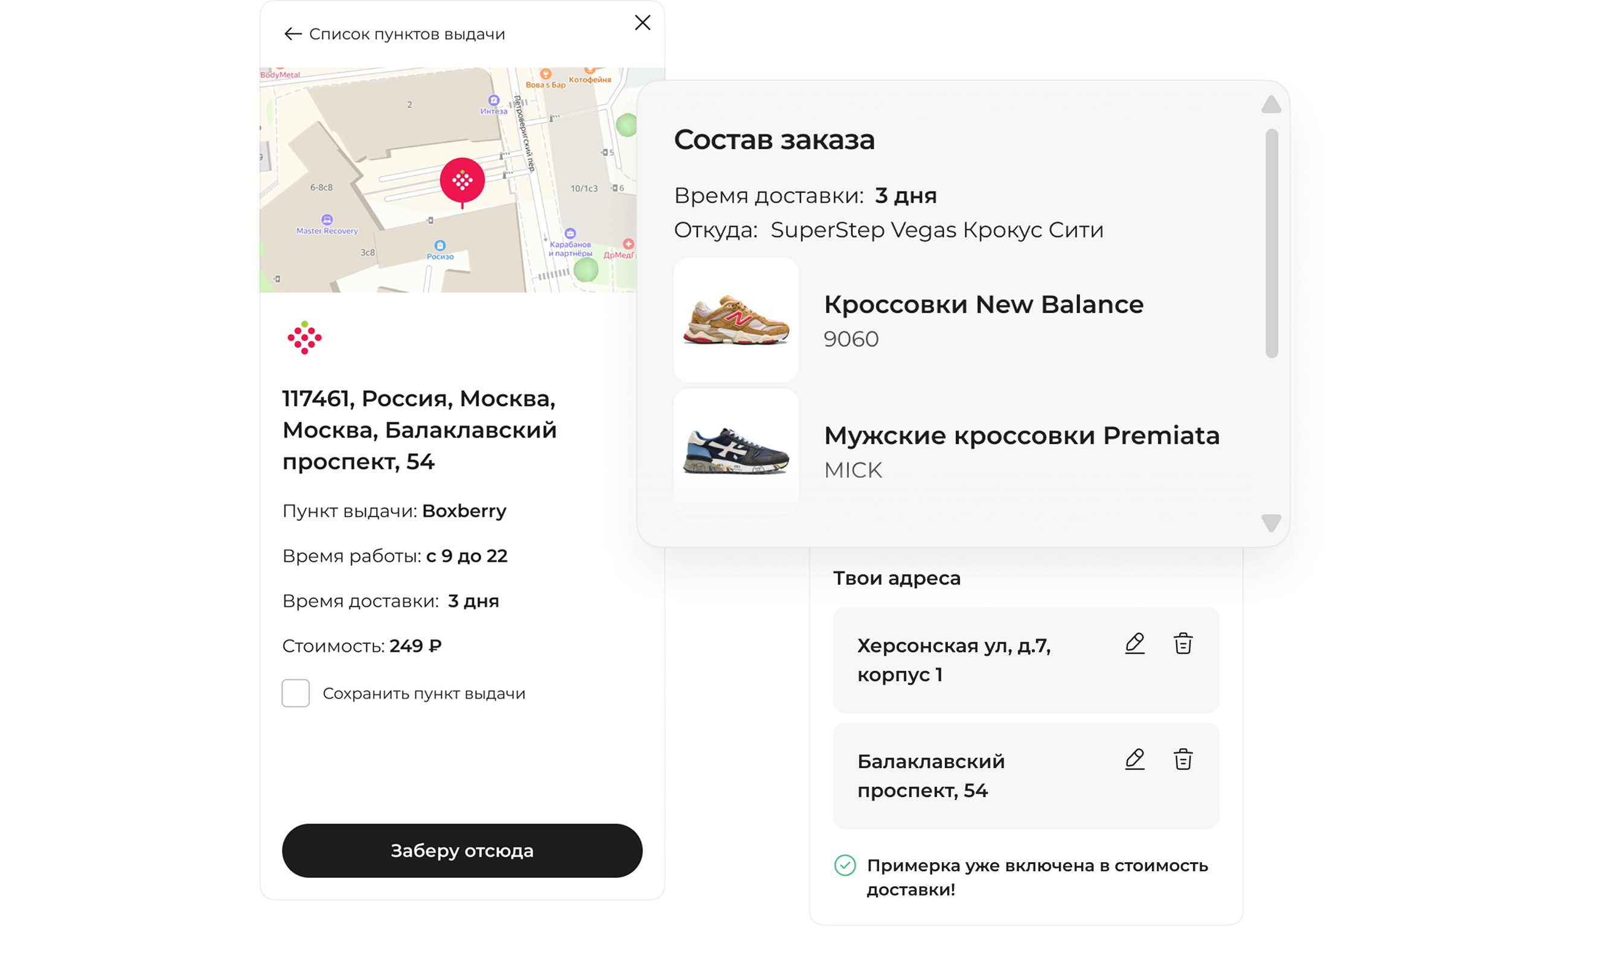
Task: Click the back arrow to pickup points list
Action: point(292,34)
